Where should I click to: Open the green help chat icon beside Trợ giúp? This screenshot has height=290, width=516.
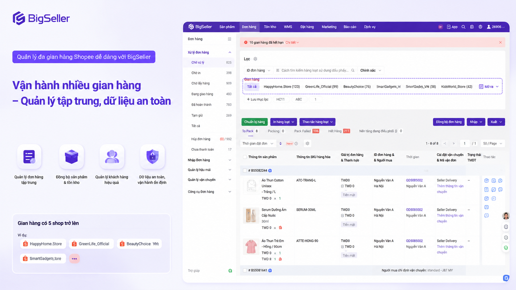click(x=230, y=271)
